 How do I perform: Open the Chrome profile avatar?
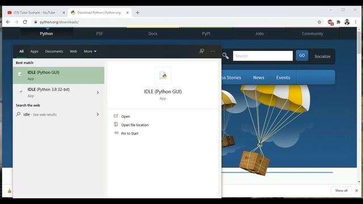pyautogui.click(x=347, y=22)
